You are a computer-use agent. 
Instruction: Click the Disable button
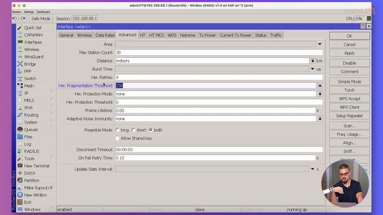(x=349, y=63)
